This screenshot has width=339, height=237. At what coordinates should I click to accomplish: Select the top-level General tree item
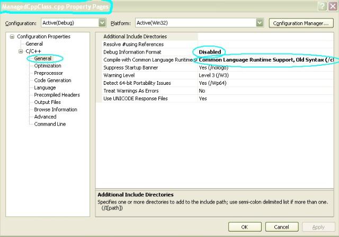click(x=34, y=43)
